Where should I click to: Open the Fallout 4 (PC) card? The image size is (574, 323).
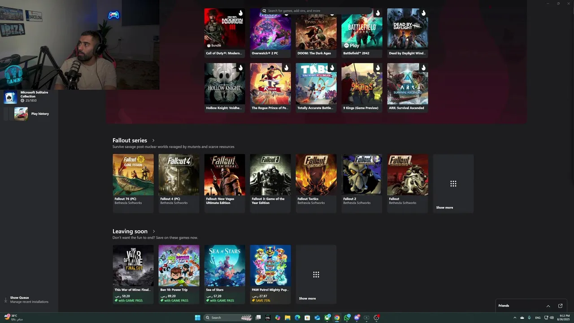179,183
